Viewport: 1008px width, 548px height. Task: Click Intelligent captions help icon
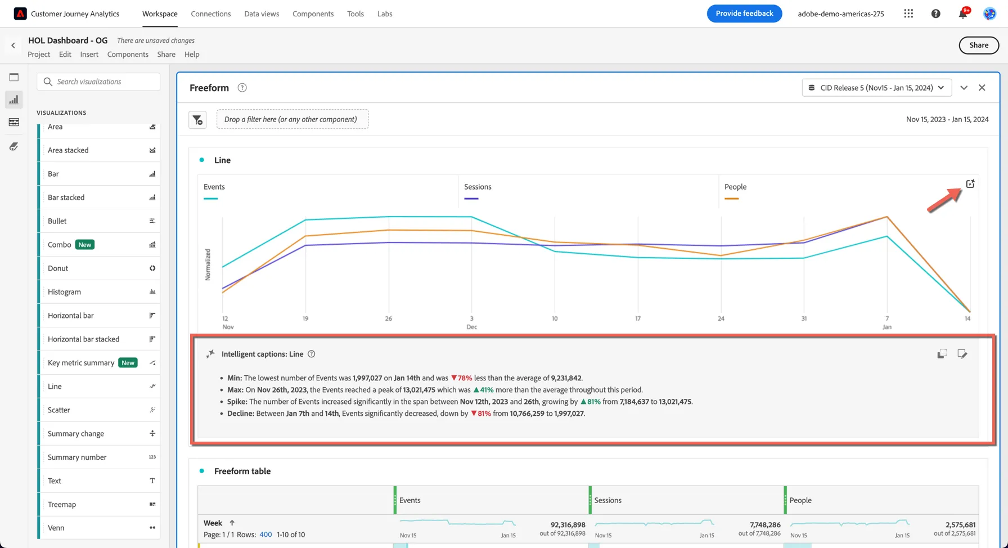coord(311,354)
